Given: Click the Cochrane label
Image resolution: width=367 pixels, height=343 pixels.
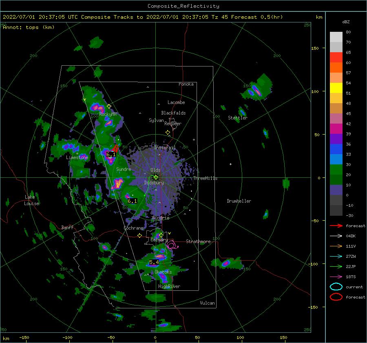Looking at the screenshot, I should pyautogui.click(x=133, y=228).
